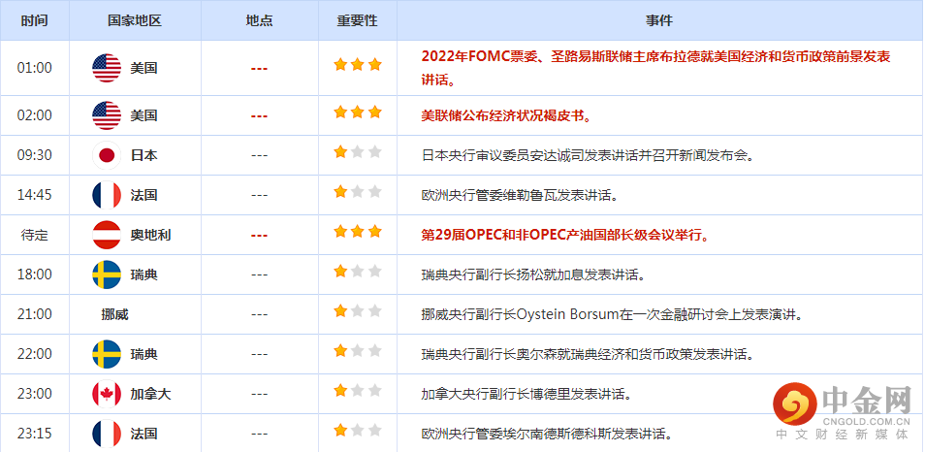Click the 国家地区 column header
This screenshot has height=452, width=925.
(x=135, y=20)
